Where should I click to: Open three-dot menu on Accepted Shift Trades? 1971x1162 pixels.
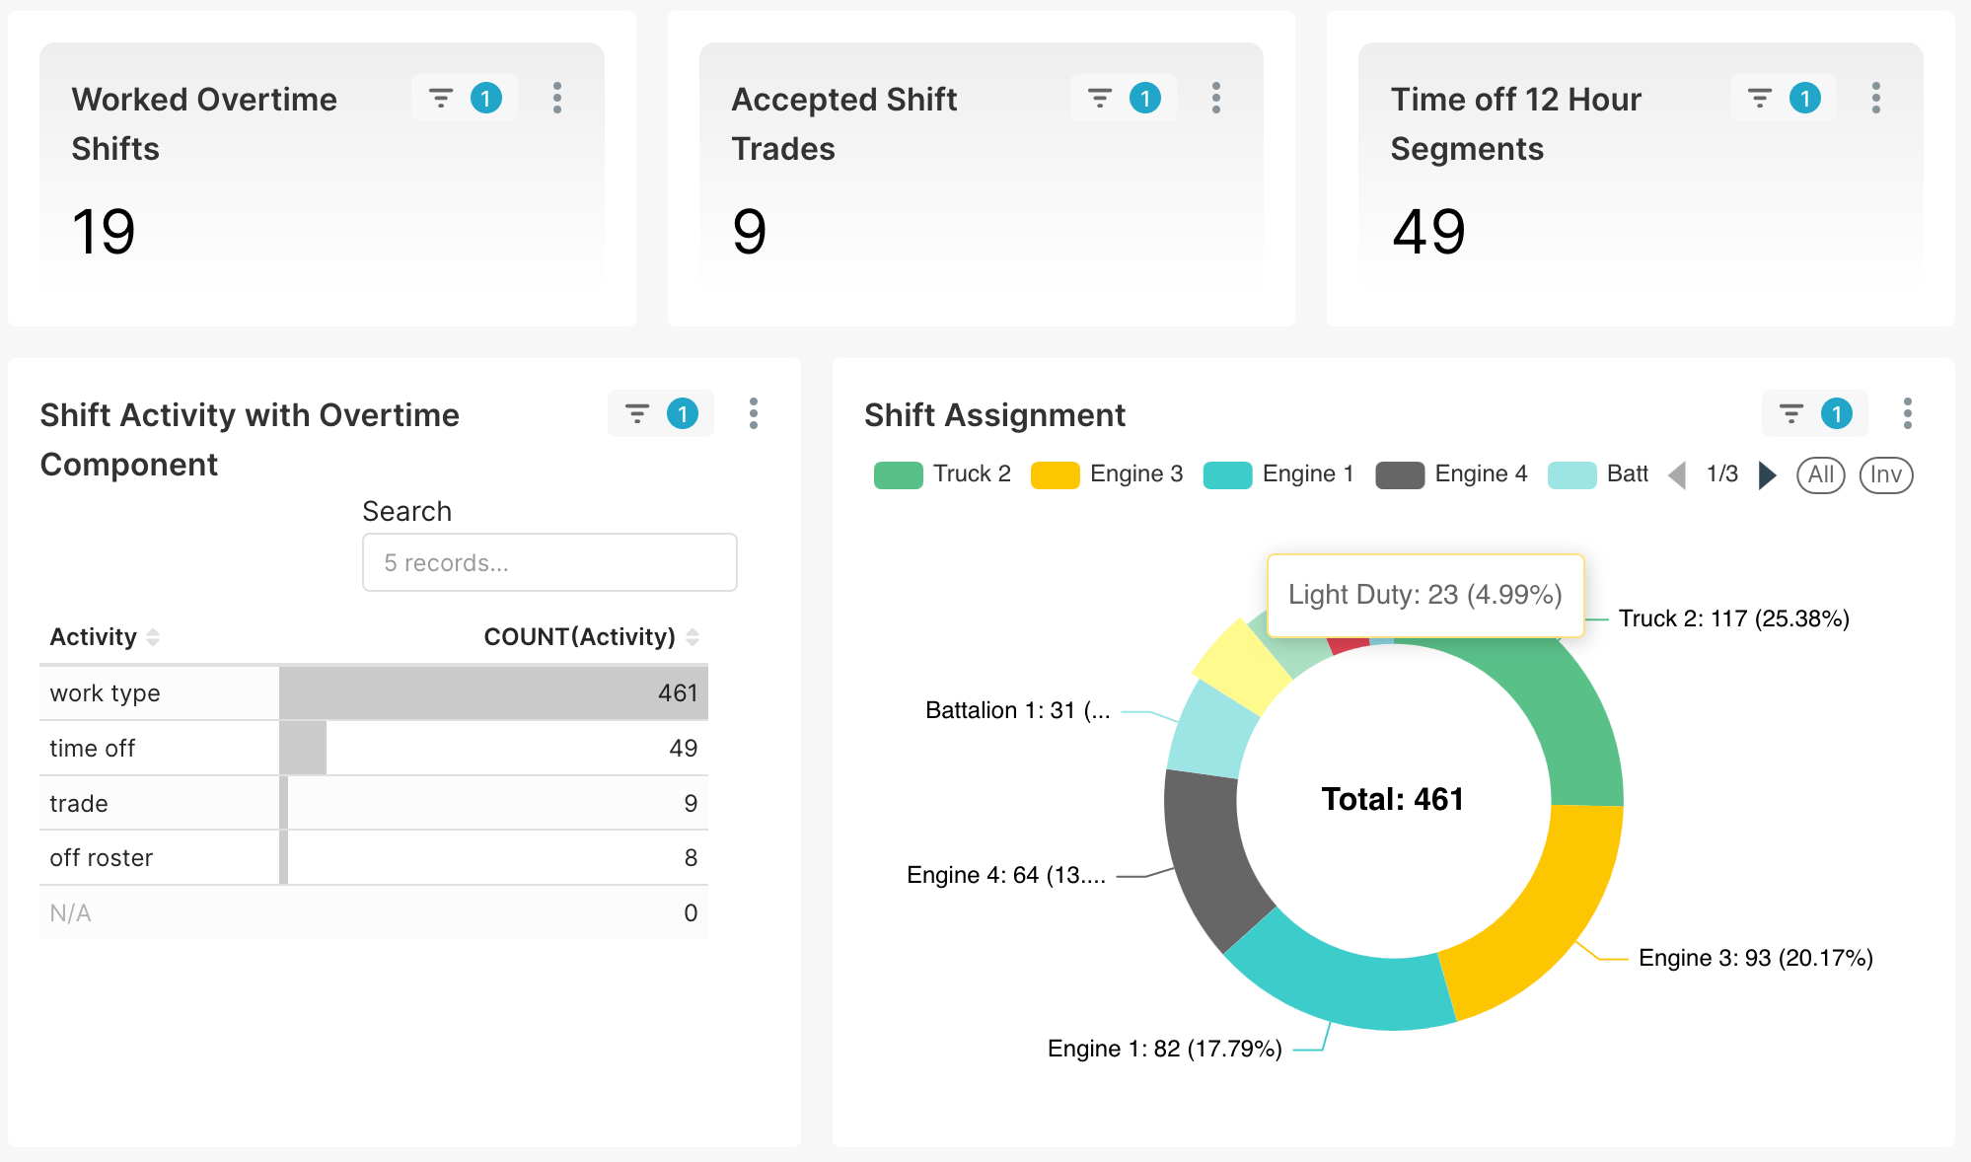tap(1216, 98)
